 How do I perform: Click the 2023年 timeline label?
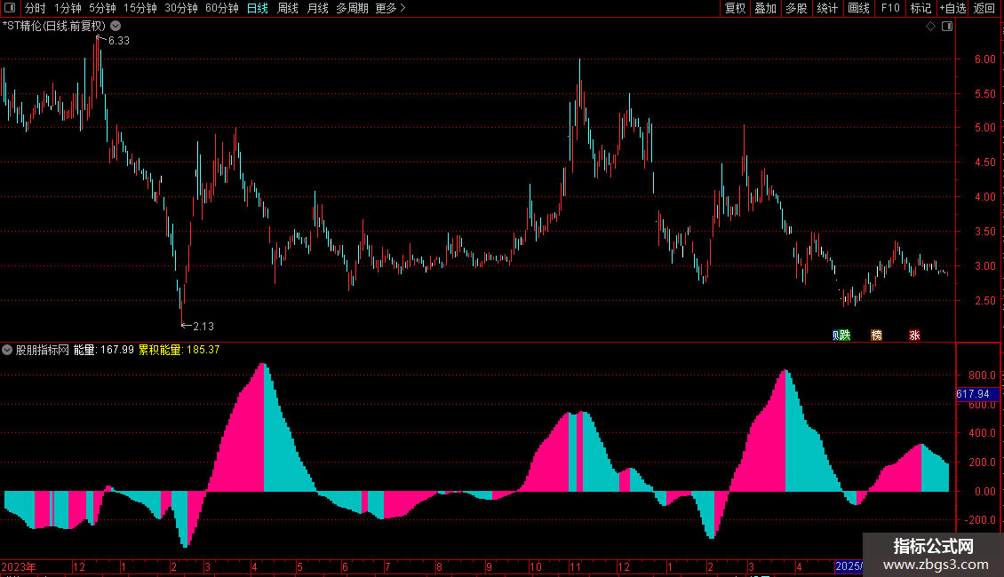[19, 566]
